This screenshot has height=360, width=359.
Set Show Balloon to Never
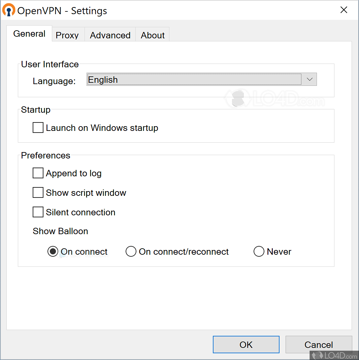259,252
